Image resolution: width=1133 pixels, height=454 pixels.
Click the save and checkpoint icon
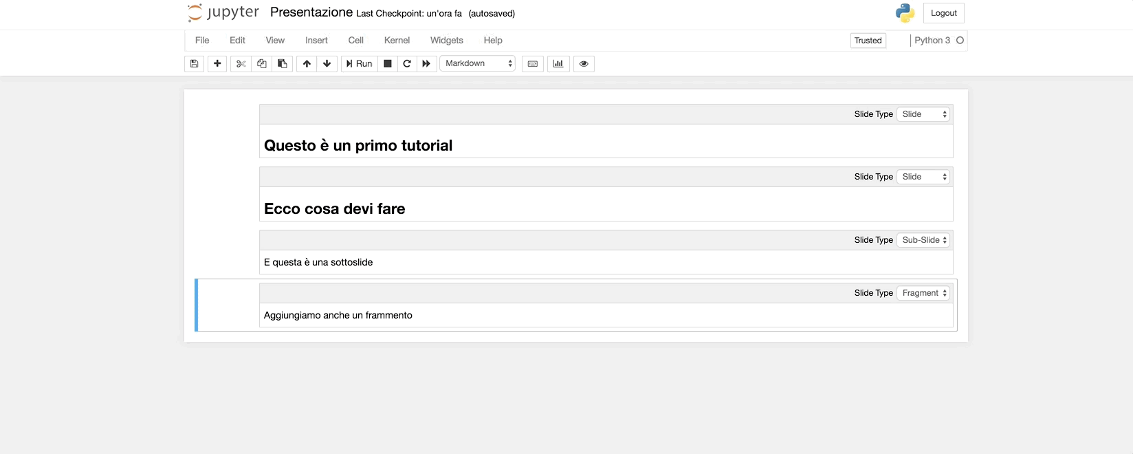click(x=195, y=64)
